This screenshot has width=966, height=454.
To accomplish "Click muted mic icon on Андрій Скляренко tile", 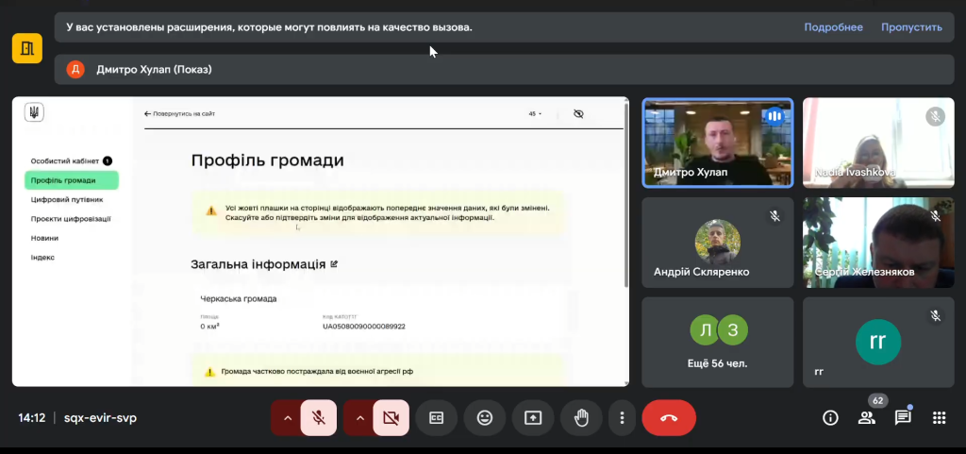I will pyautogui.click(x=775, y=216).
